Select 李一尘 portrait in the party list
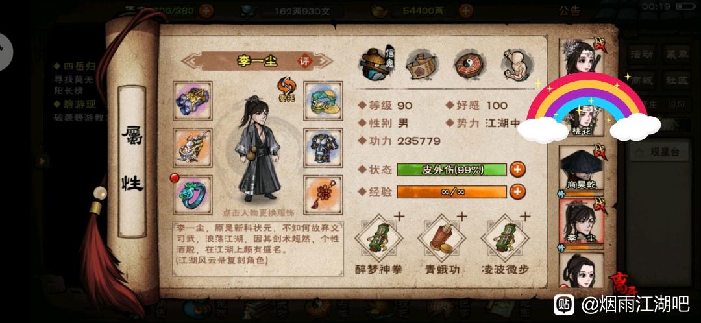701x323 pixels. tap(581, 222)
